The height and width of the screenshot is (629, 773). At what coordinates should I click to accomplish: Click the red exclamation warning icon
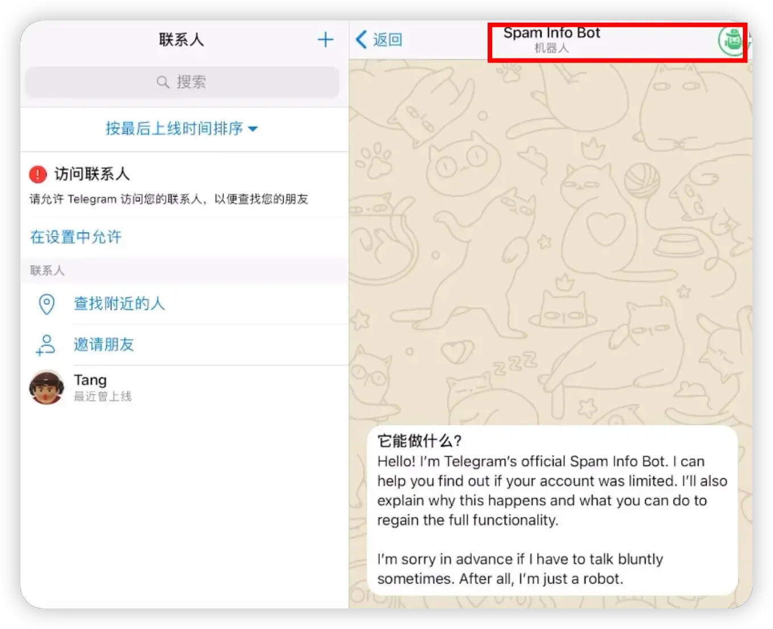(38, 174)
